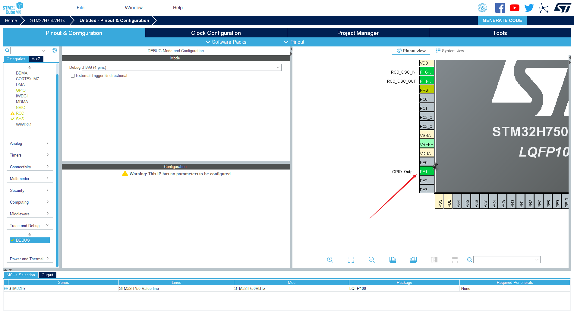Expand the Timers category
The width and height of the screenshot is (574, 314).
pos(30,155)
